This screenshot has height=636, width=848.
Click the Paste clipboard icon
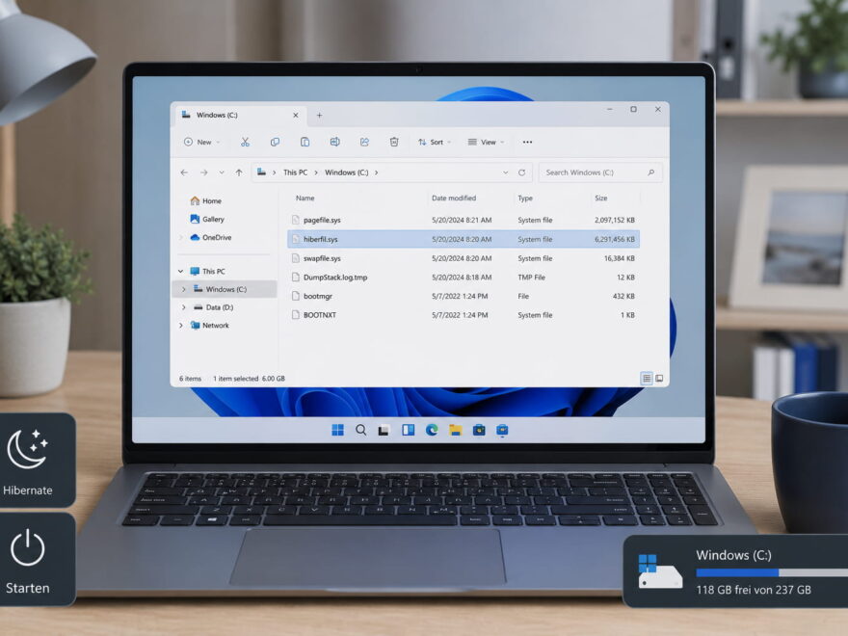pyautogui.click(x=305, y=142)
